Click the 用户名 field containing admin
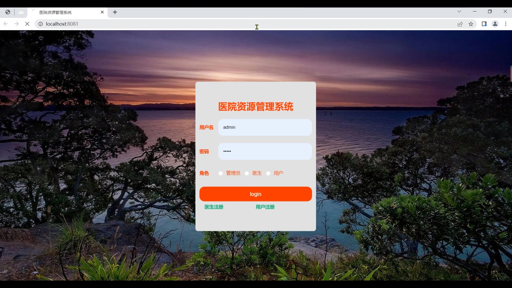This screenshot has width=512, height=288. tap(265, 127)
